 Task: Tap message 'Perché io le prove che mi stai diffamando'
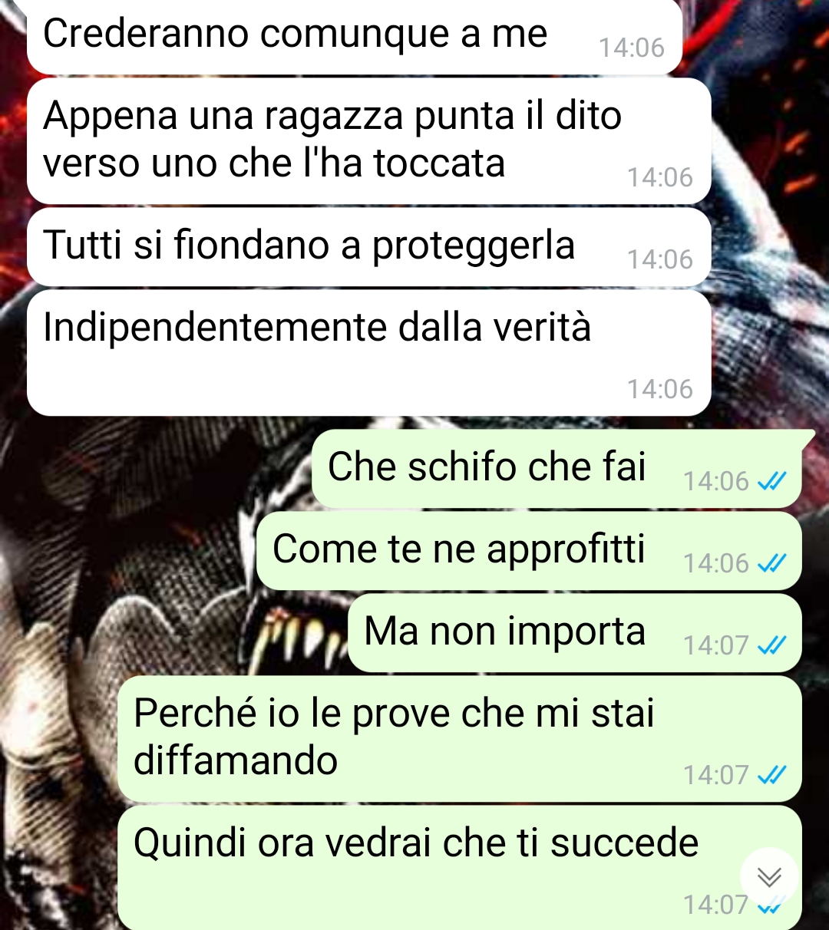coord(460,739)
